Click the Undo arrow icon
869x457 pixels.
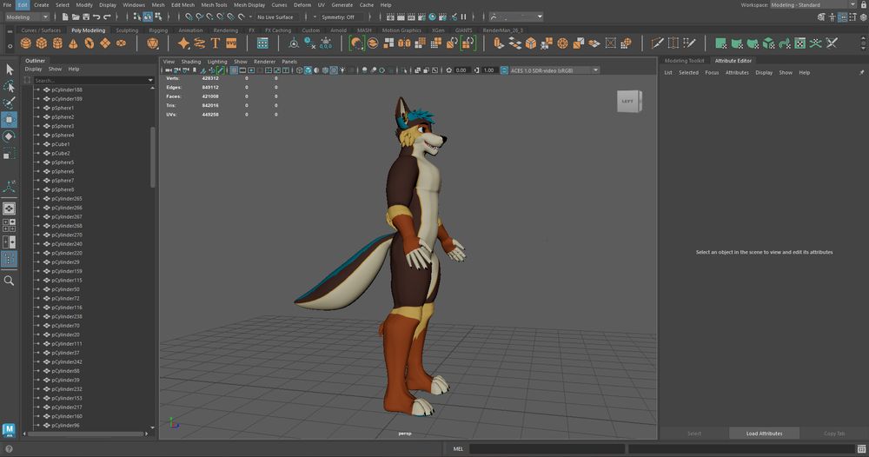(96, 17)
